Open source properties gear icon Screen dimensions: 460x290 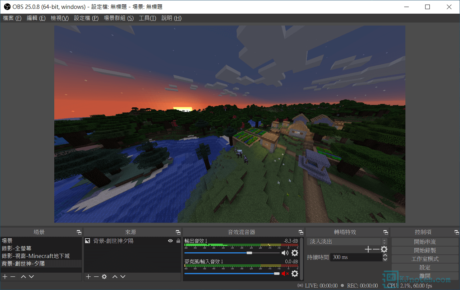[x=104, y=277]
